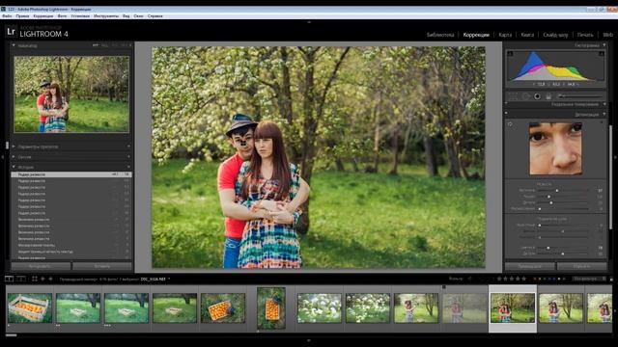Toggle shadow clipping indicator in histogram
618x347 pixels.
click(x=510, y=54)
